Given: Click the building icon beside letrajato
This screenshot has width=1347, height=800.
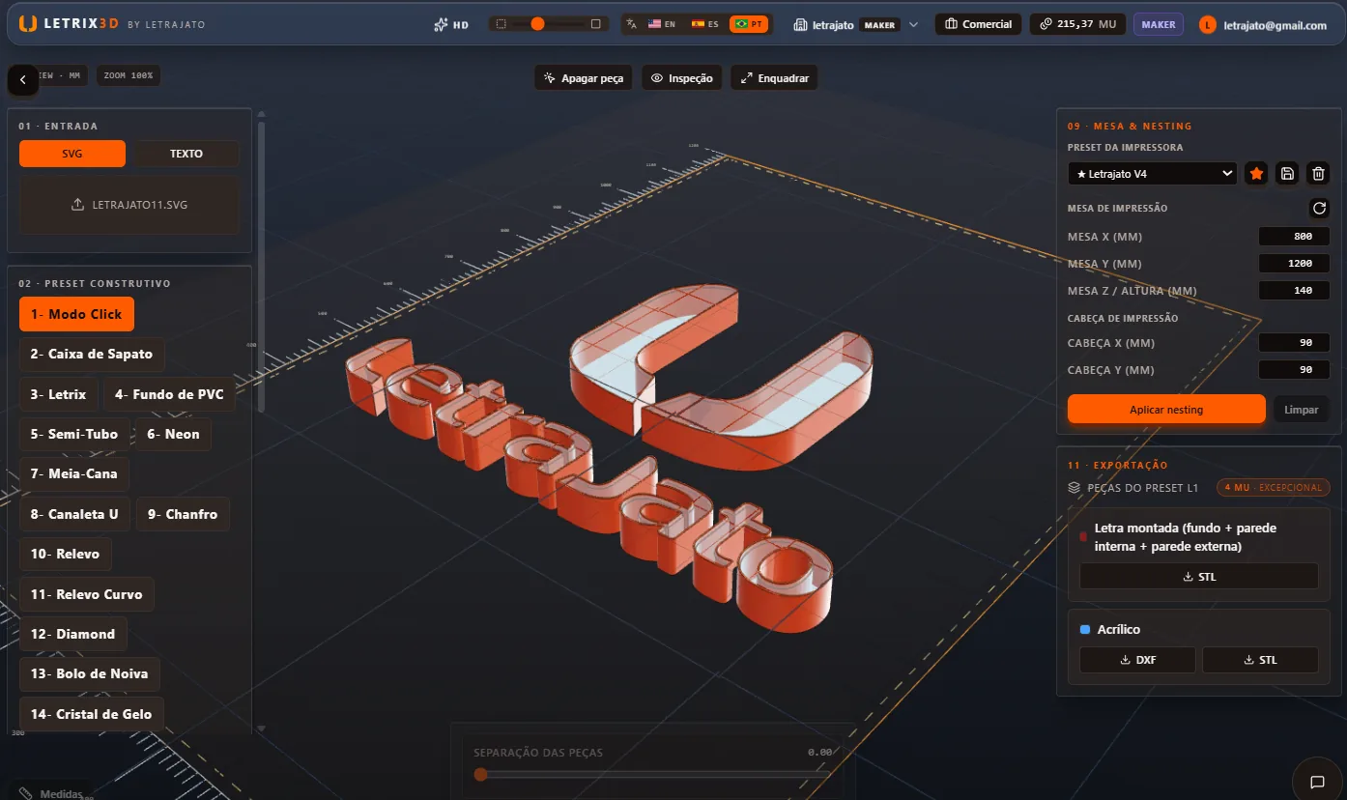Looking at the screenshot, I should pos(800,24).
